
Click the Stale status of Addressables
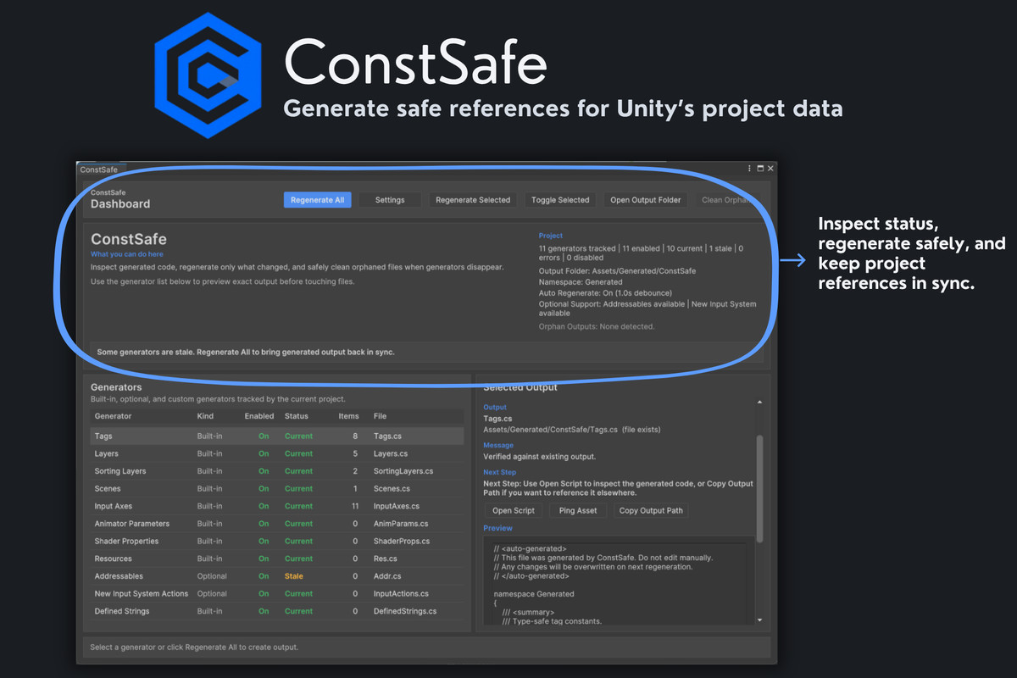tap(293, 576)
